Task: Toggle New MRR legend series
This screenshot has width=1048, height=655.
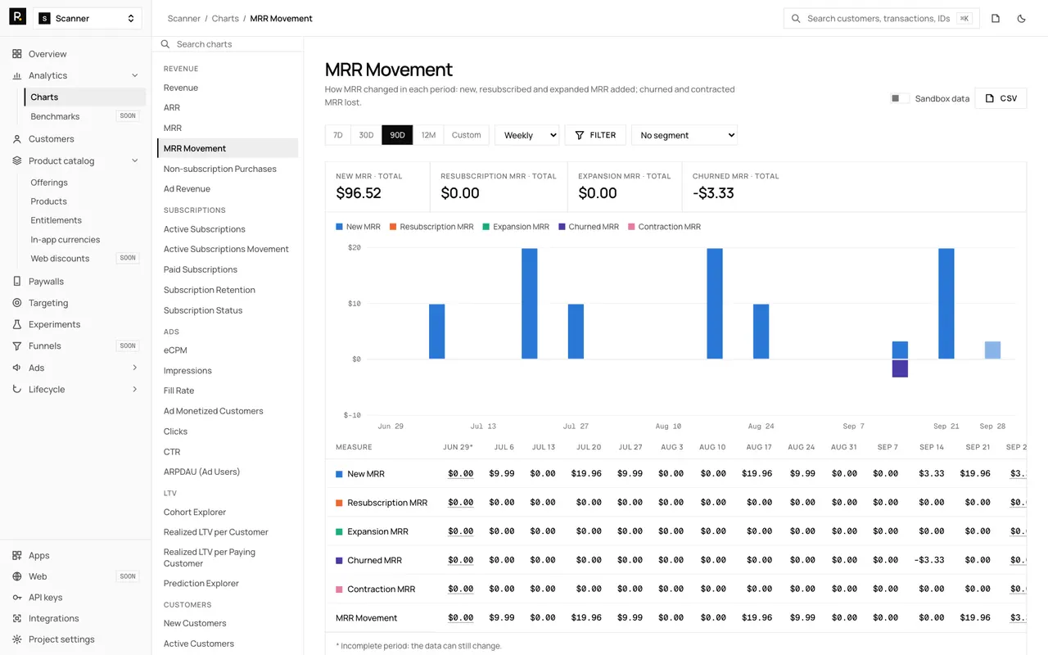Action: pos(358,227)
